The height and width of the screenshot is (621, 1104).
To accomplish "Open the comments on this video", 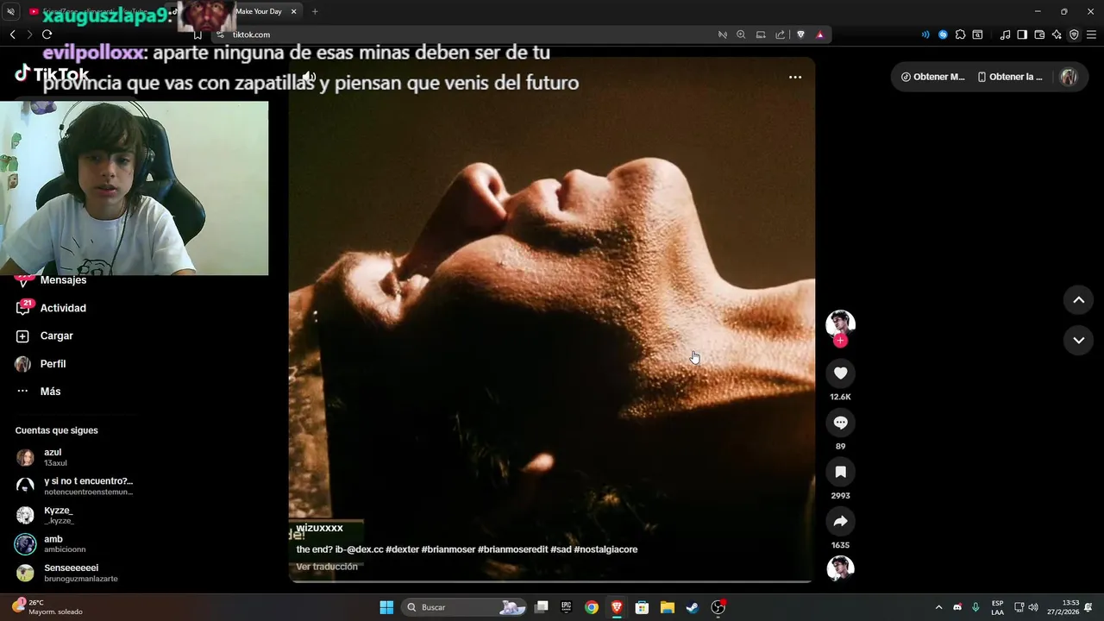I will click(x=840, y=423).
